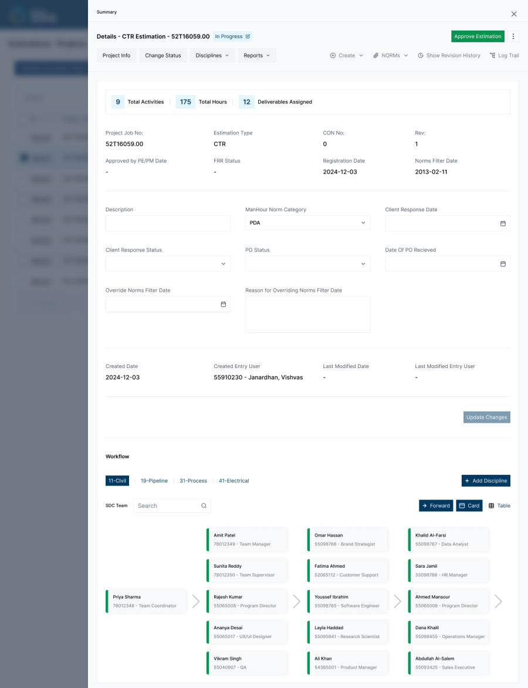528x688 pixels.
Task: Click the SDC Team search field
Action: [172, 505]
